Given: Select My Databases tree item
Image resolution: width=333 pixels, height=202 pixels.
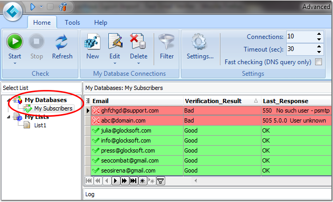Looking at the screenshot, I should 46,100.
